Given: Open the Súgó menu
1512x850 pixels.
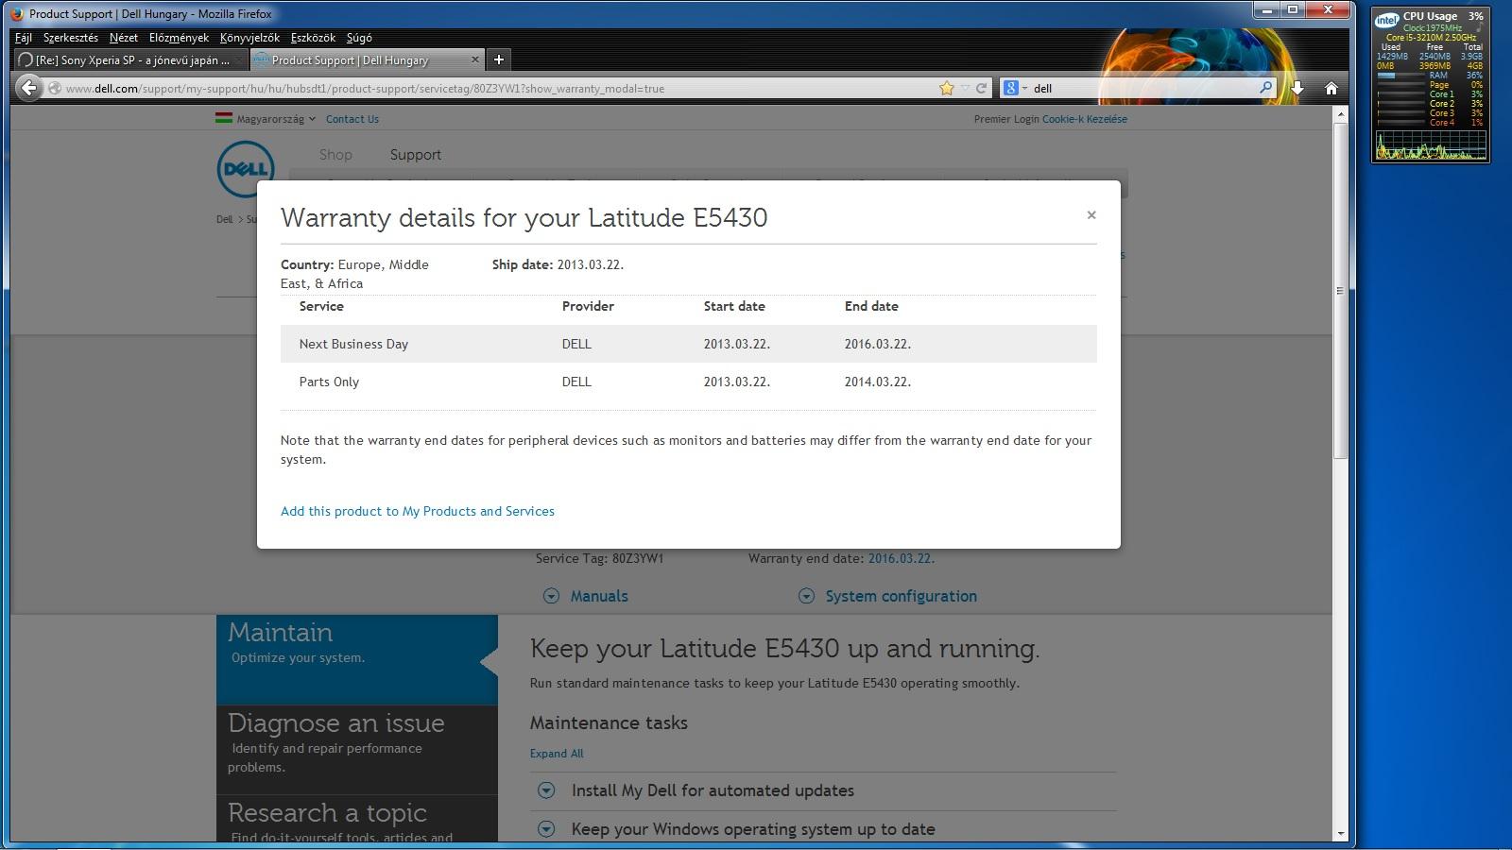Looking at the screenshot, I should pyautogui.click(x=359, y=38).
